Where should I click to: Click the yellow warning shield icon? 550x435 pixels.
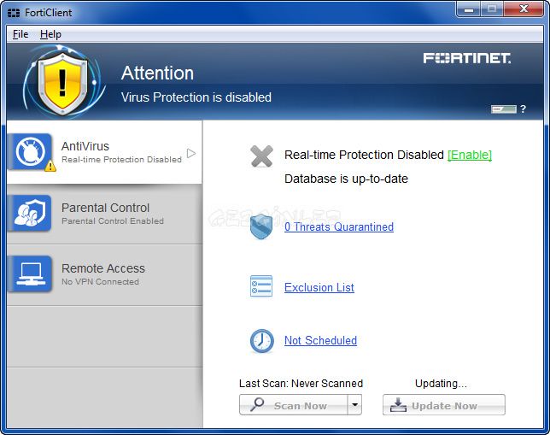(62, 83)
